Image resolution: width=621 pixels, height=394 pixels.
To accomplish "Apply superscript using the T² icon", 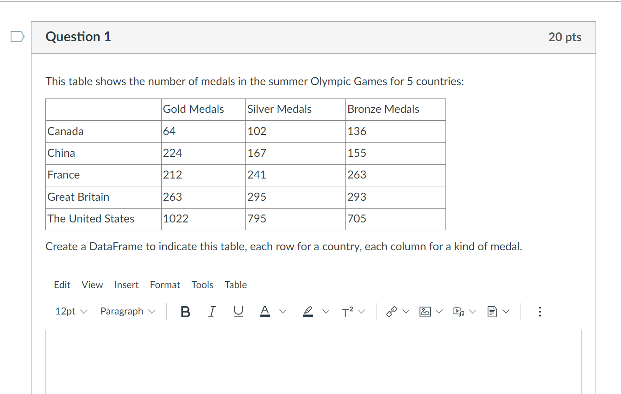I will coord(348,311).
